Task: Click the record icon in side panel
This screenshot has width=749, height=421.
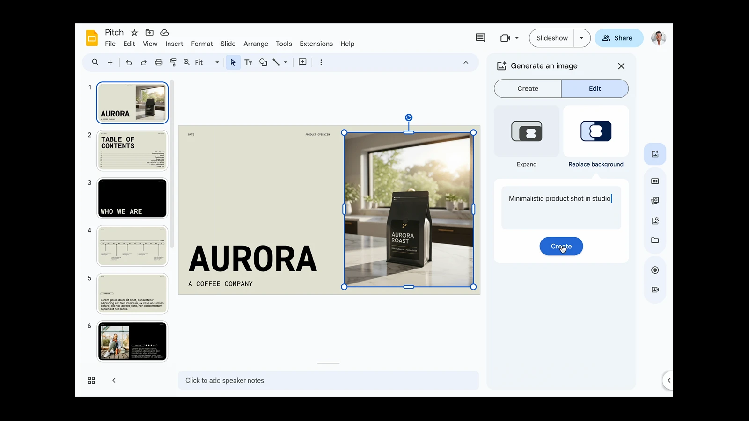Action: click(655, 270)
